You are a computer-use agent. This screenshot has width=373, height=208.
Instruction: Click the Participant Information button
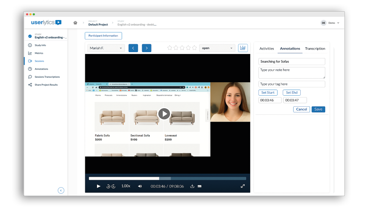click(103, 36)
